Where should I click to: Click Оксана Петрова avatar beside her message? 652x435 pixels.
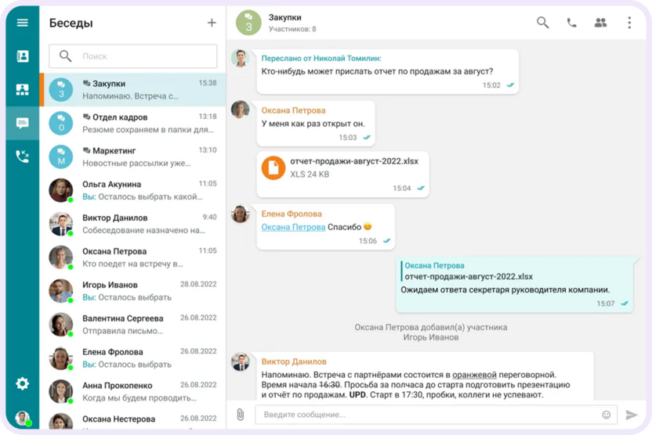pos(241,110)
